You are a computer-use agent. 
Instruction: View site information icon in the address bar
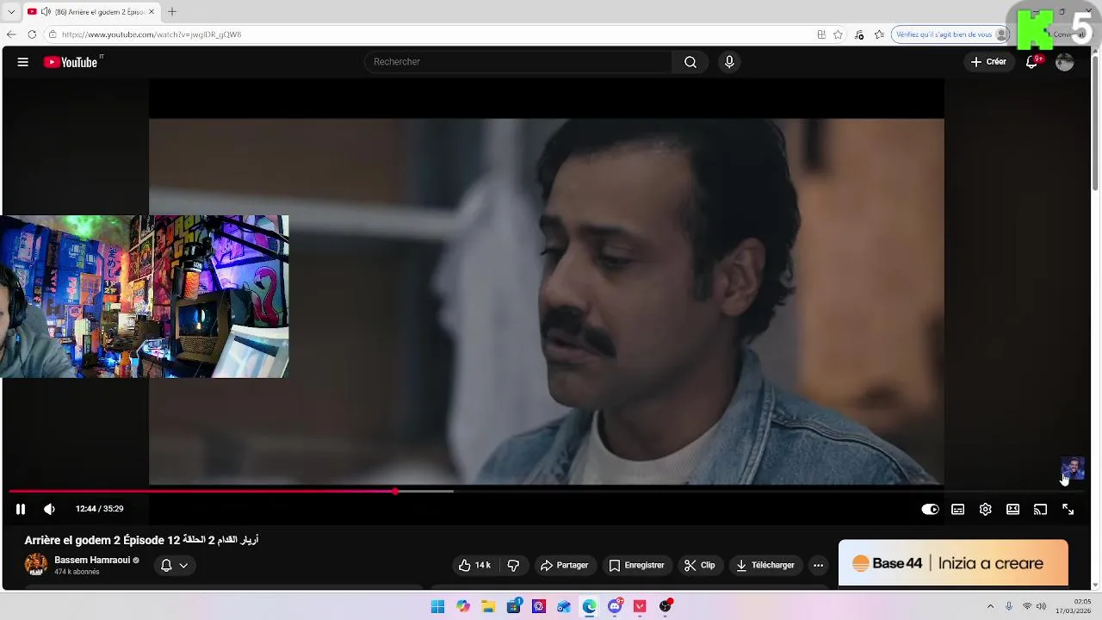(x=53, y=34)
